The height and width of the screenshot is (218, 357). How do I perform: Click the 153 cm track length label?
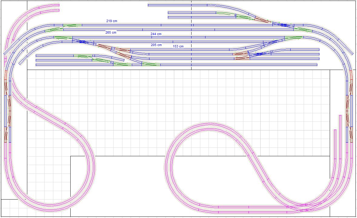click(x=178, y=46)
